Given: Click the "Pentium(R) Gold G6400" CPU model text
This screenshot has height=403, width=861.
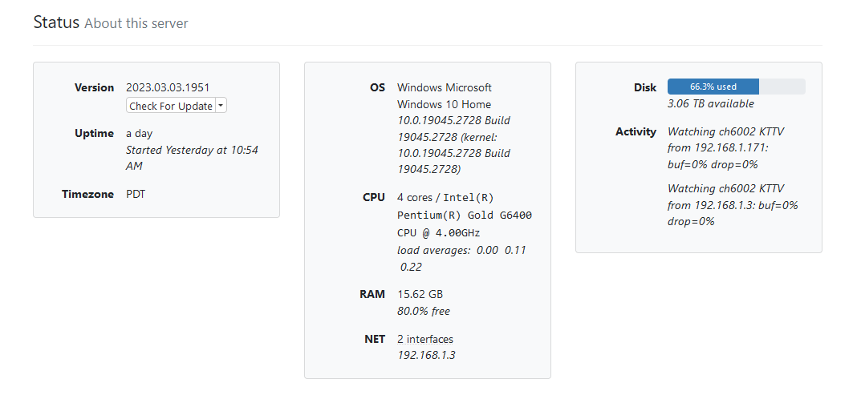Looking at the screenshot, I should tap(464, 216).
